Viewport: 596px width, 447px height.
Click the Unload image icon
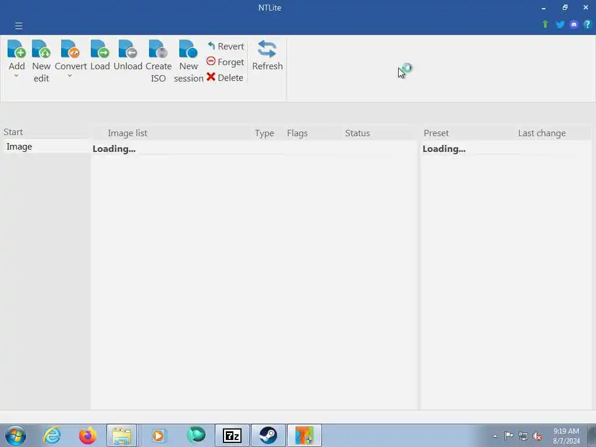pyautogui.click(x=127, y=49)
